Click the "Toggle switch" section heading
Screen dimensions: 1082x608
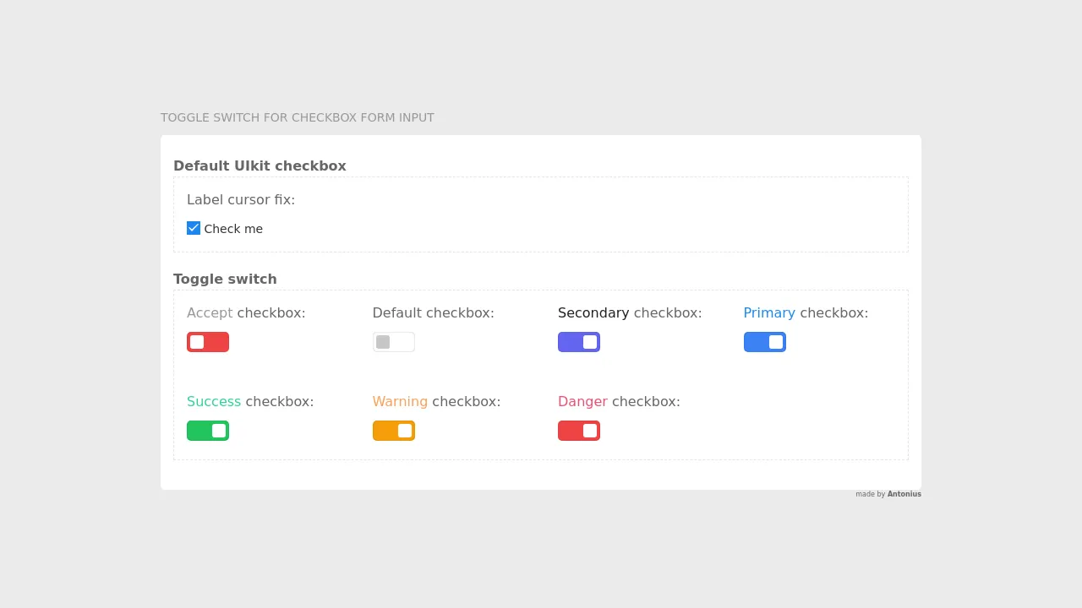pyautogui.click(x=225, y=279)
